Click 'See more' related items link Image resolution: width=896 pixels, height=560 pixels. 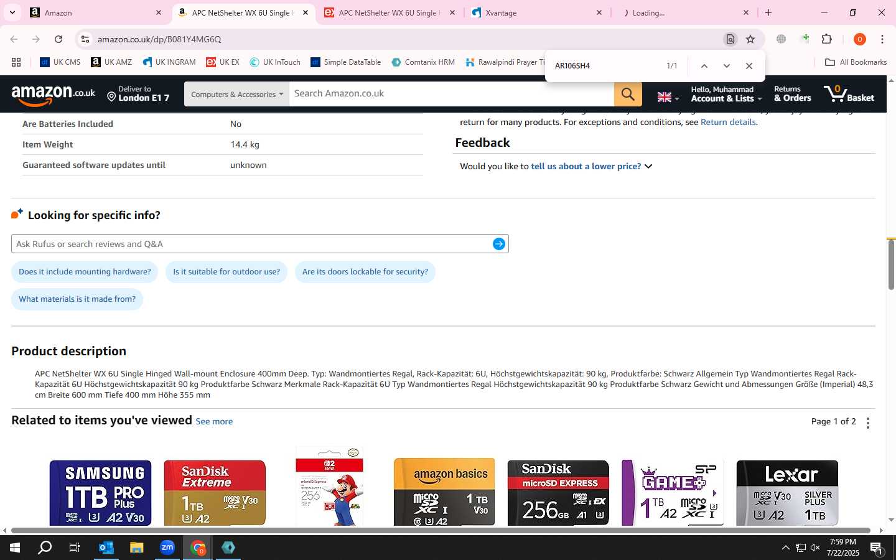click(x=214, y=421)
